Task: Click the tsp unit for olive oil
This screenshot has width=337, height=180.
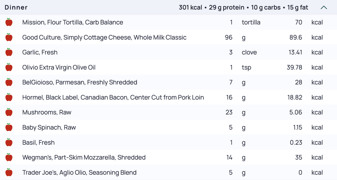Action: tap(247, 67)
